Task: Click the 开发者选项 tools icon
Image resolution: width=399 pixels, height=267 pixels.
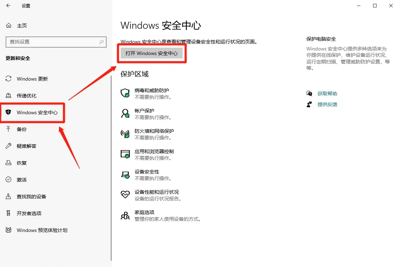Action: [x=8, y=213]
